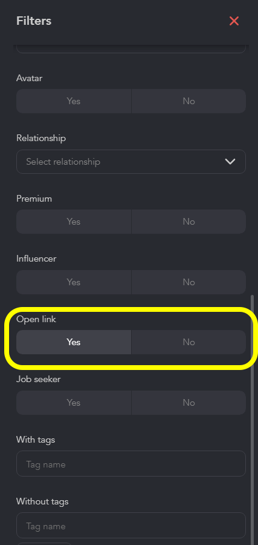Click the Filters heading text
Image resolution: width=258 pixels, height=545 pixels.
point(34,21)
